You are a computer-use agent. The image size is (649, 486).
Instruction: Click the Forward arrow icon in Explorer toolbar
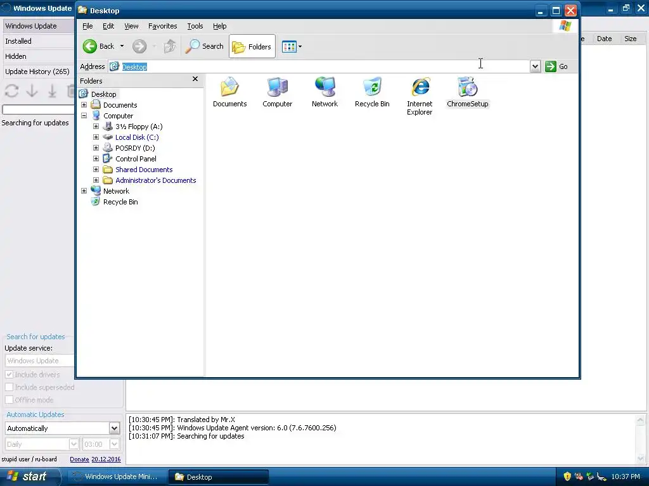pyautogui.click(x=139, y=46)
